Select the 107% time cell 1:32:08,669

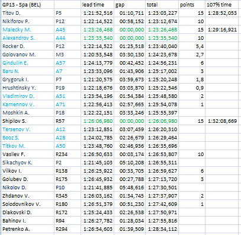pyautogui.click(x=221, y=121)
